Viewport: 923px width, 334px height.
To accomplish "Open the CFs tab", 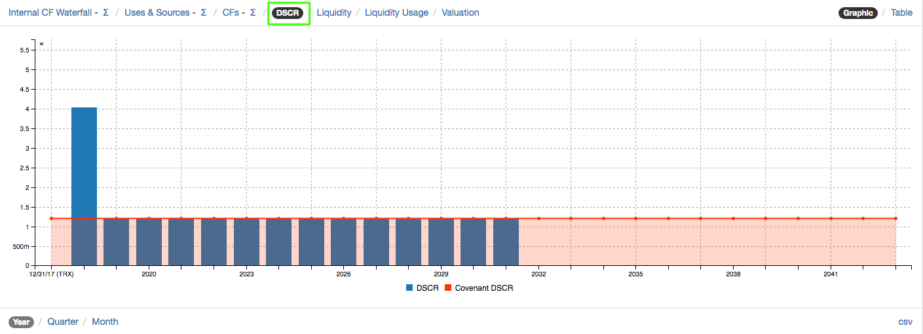I will [x=231, y=12].
